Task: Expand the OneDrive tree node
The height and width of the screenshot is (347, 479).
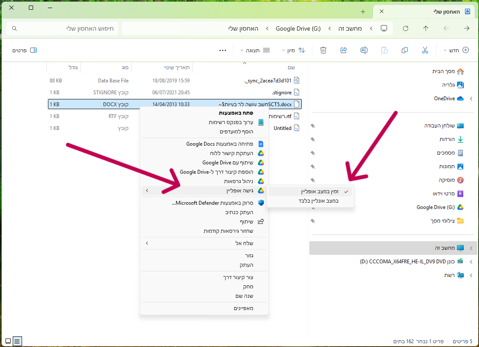Action: click(471, 99)
